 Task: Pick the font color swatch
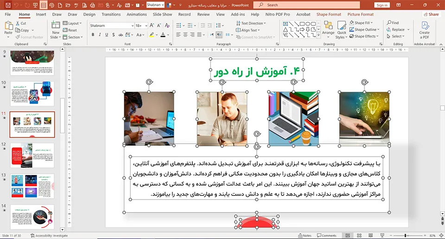163,35
